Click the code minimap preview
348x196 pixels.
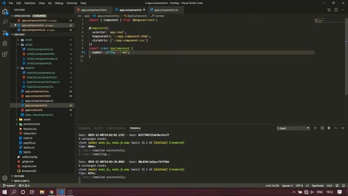click(x=319, y=21)
